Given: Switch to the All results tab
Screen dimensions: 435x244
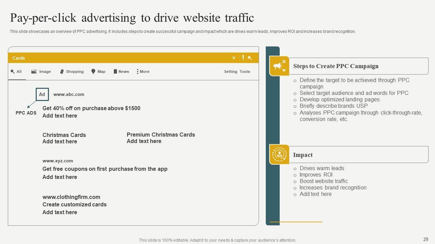Looking at the screenshot, I should [16, 72].
